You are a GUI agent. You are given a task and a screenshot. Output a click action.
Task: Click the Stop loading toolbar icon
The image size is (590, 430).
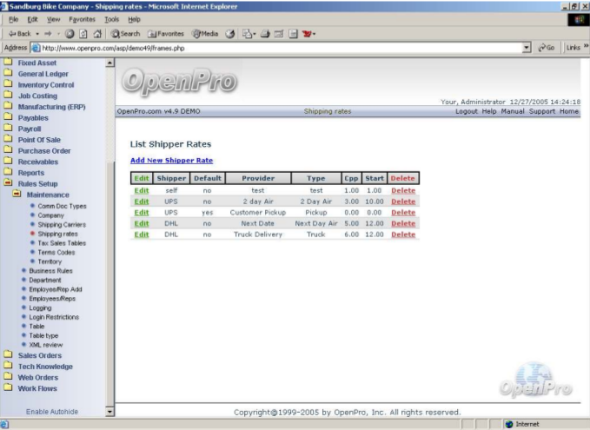[70, 34]
